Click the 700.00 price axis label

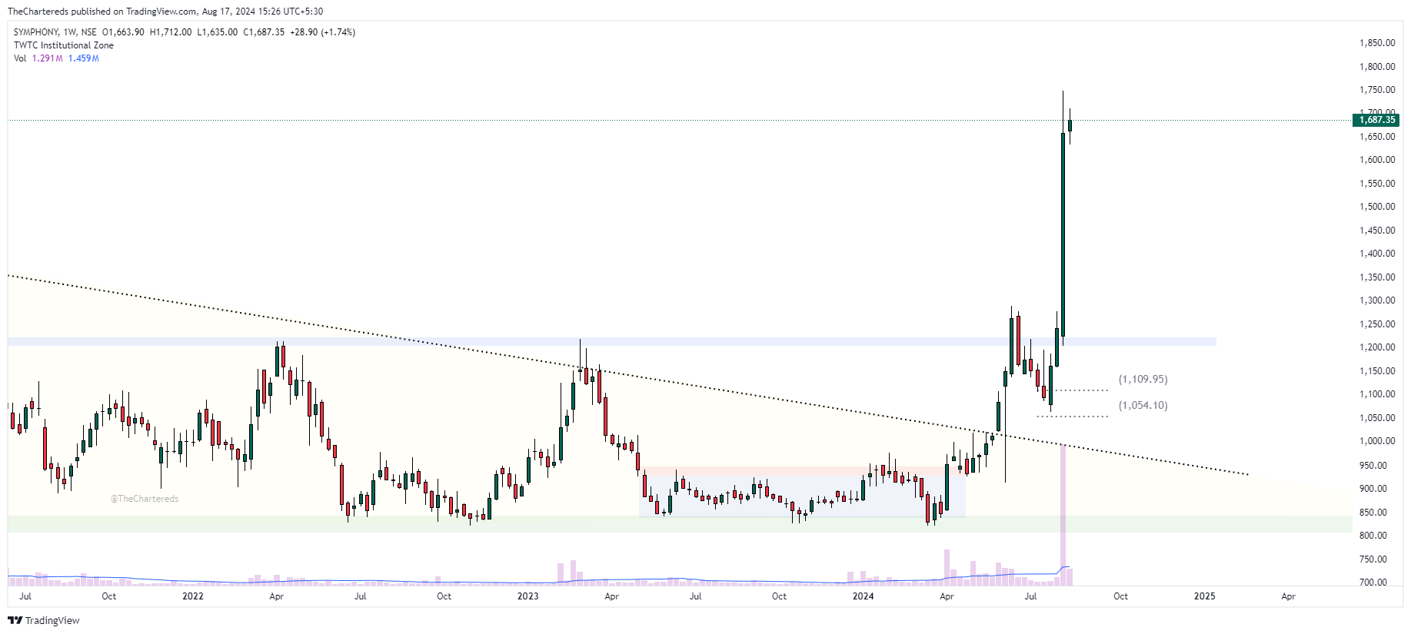pos(1373,583)
